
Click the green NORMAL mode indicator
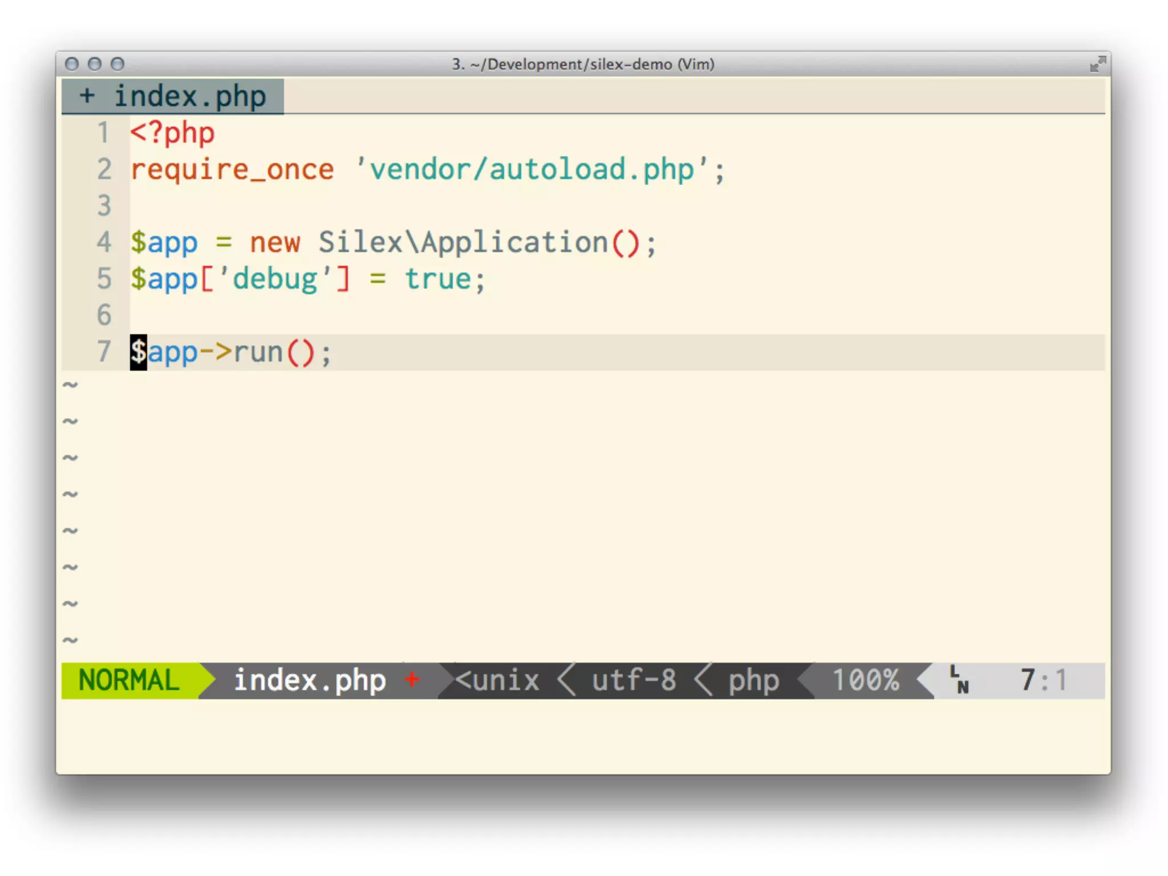(x=129, y=680)
